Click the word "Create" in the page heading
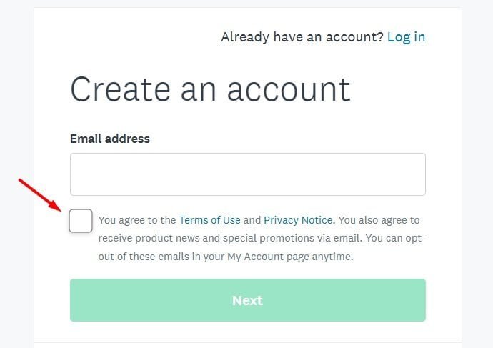This screenshot has width=493, height=348. 120,89
